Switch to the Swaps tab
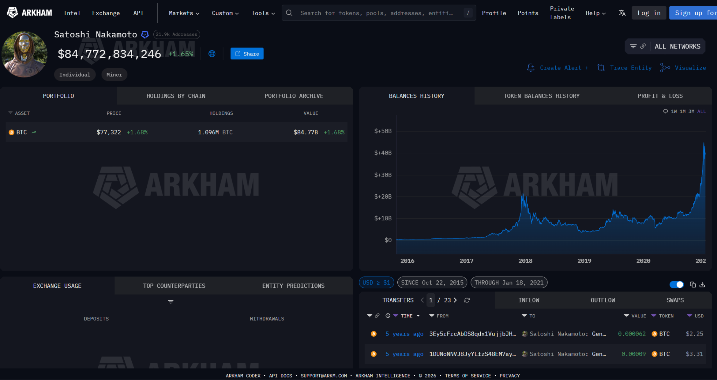The height and width of the screenshot is (380, 717). click(675, 300)
